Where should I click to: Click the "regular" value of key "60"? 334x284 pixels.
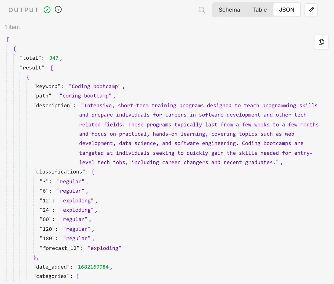74,220
